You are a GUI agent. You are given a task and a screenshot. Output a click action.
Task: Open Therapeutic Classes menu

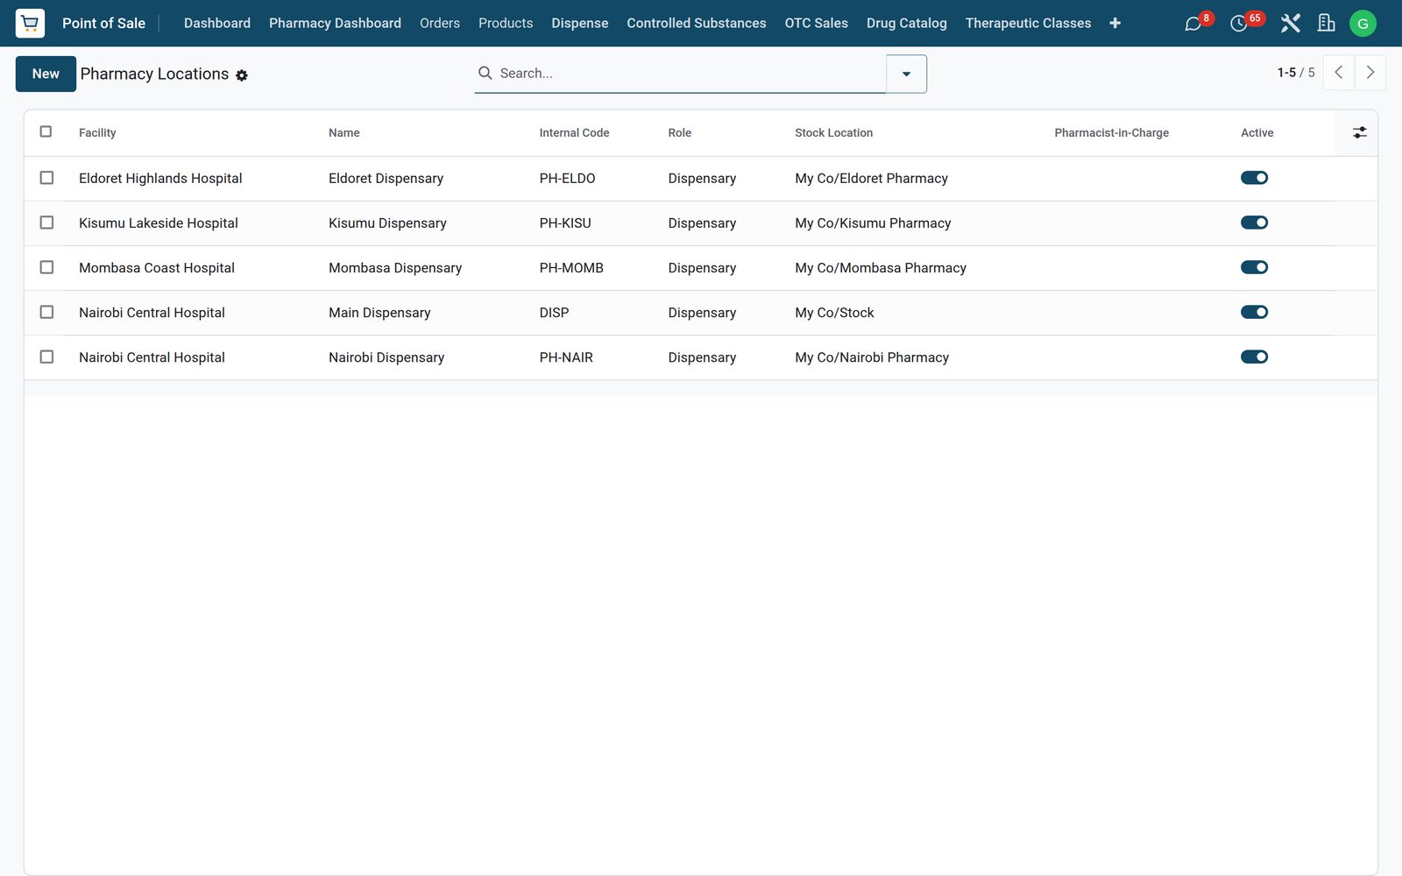click(x=1028, y=23)
